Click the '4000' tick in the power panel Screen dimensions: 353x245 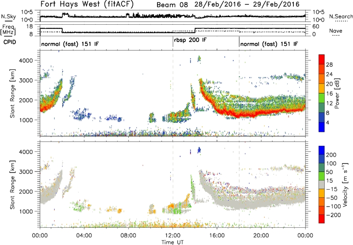tap(26, 61)
